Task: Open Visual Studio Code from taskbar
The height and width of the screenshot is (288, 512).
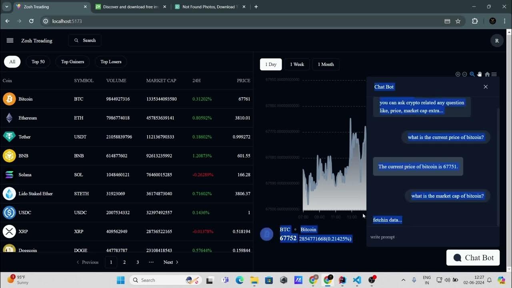Action: pyautogui.click(x=357, y=280)
